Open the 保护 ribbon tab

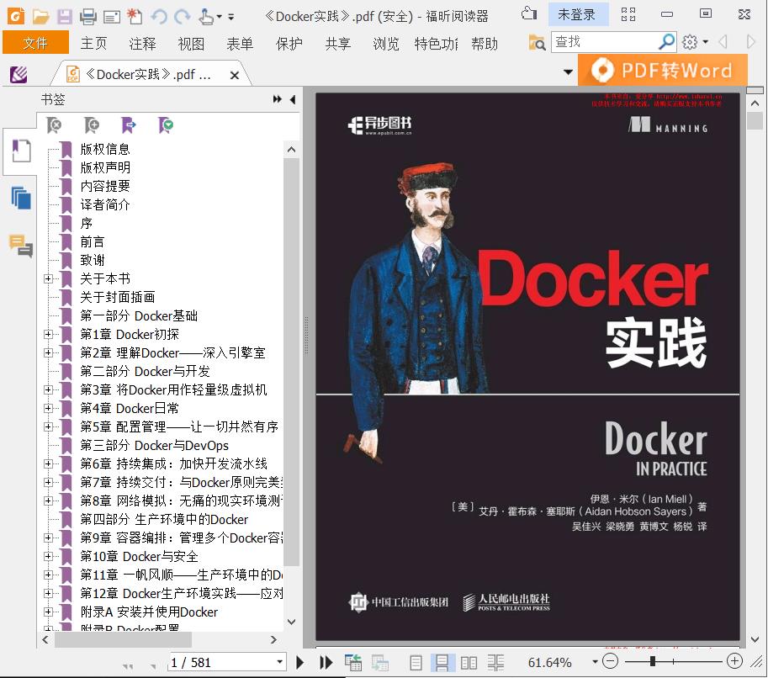coord(289,44)
